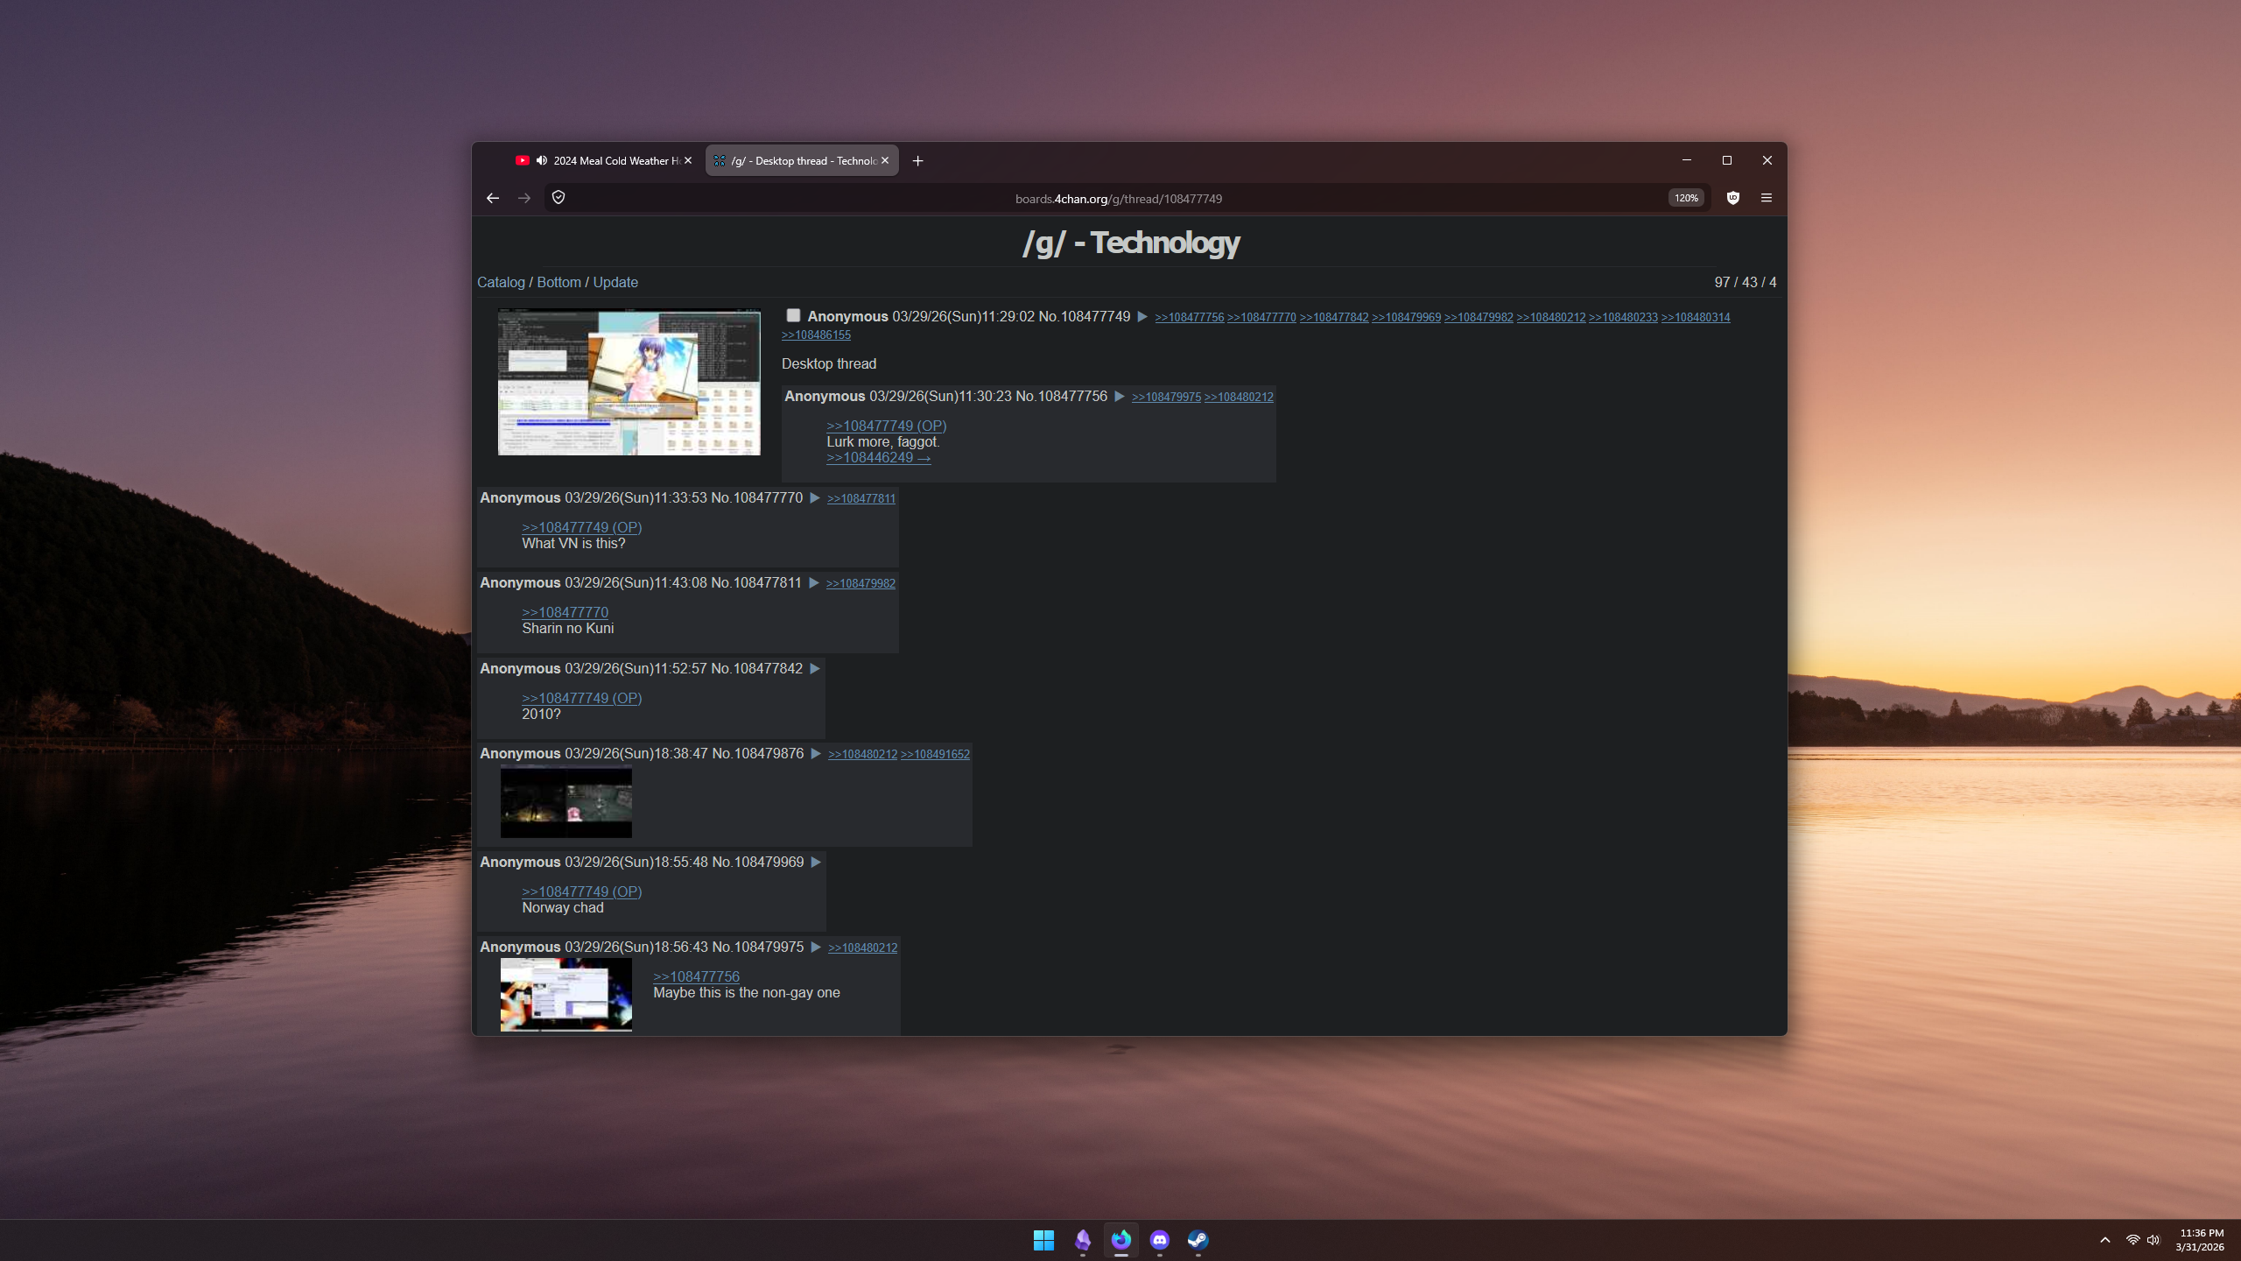The image size is (2241, 1261).
Task: Open Discord from the taskbar
Action: coord(1160,1240)
